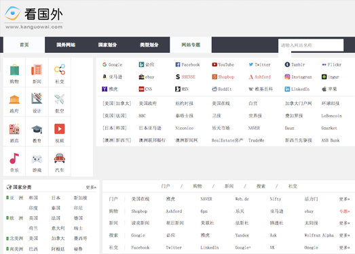Viewport: 355px width, 254px height.
Task: Select the 类型划分 navigation tab
Action: (149, 45)
